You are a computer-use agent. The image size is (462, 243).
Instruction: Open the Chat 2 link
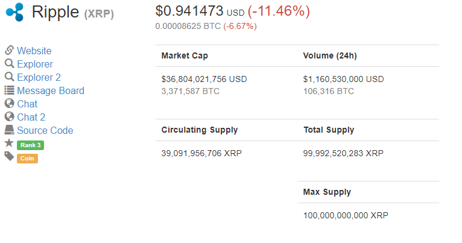click(31, 117)
